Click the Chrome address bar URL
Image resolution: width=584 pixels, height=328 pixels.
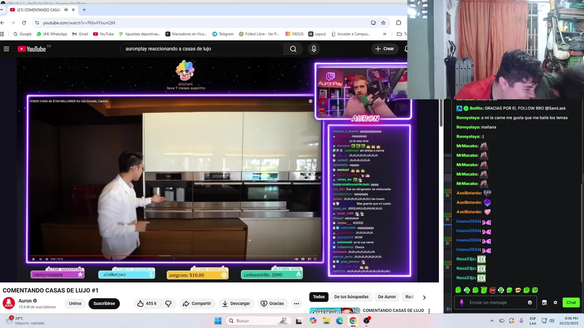click(79, 23)
